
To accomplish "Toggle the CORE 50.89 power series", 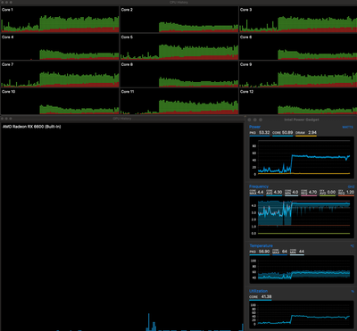I will [x=283, y=132].
